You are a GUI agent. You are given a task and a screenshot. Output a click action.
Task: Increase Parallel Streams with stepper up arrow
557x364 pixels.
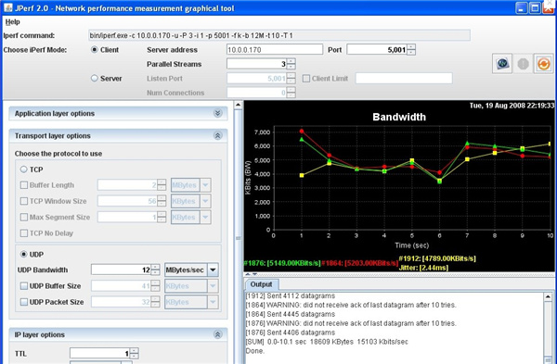[291, 61]
